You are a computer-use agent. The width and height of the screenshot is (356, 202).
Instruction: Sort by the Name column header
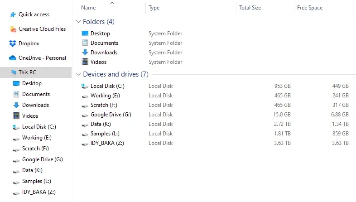tap(88, 8)
